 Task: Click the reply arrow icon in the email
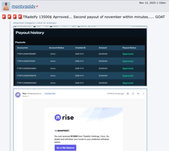138,93
